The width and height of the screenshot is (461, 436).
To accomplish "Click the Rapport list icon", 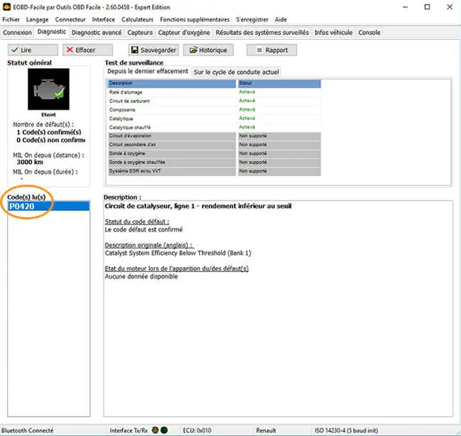I will 259,50.
